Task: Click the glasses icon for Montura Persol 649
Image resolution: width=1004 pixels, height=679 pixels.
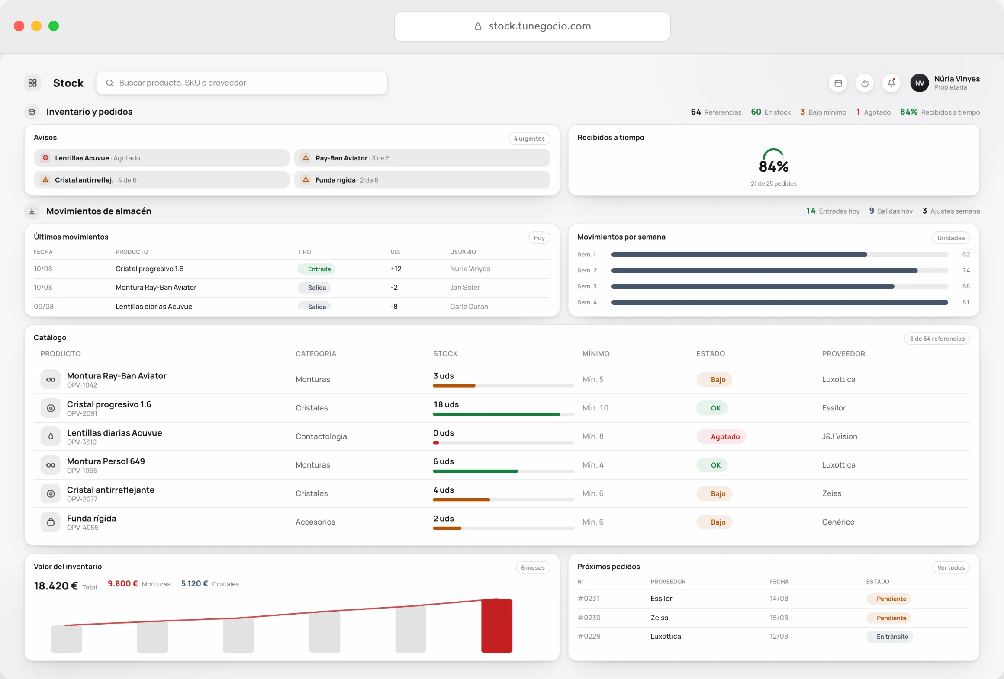Action: point(51,465)
